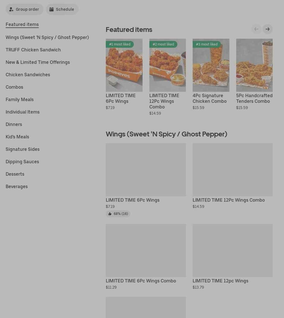Open the 4Pc Signature Chicken Combo photo

pos(211,65)
